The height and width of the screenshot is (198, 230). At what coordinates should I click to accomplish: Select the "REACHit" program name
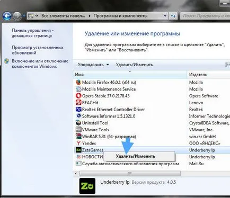pos(90,103)
